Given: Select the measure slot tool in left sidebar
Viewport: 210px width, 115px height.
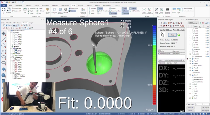Looking at the screenshot, I should pos(4,63).
